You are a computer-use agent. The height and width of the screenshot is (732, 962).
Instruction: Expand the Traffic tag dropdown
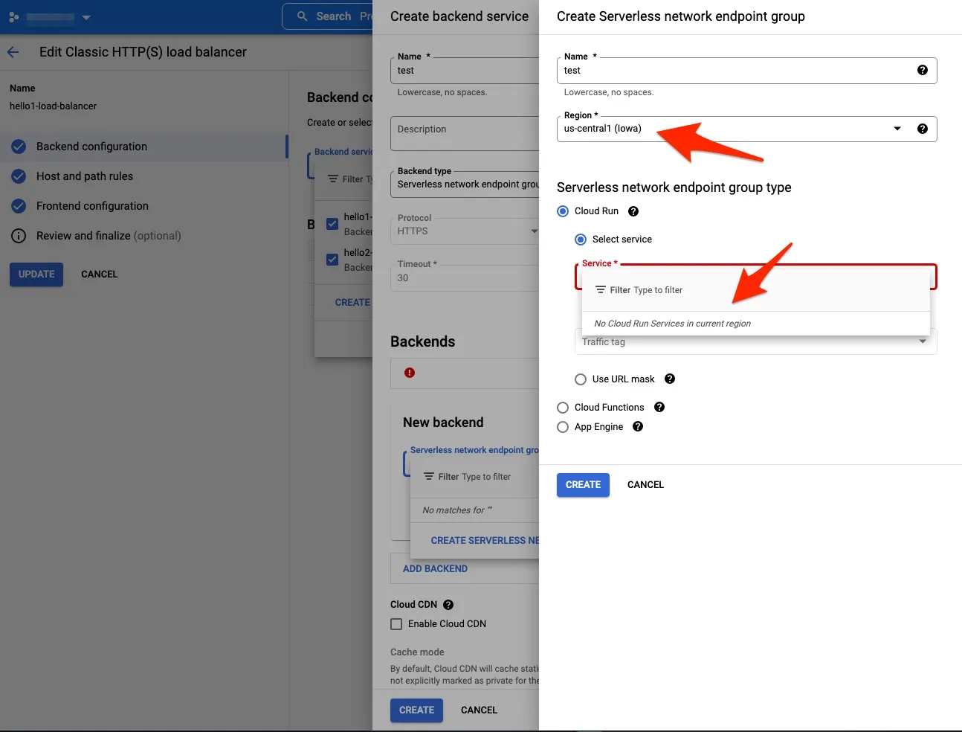[x=755, y=342]
